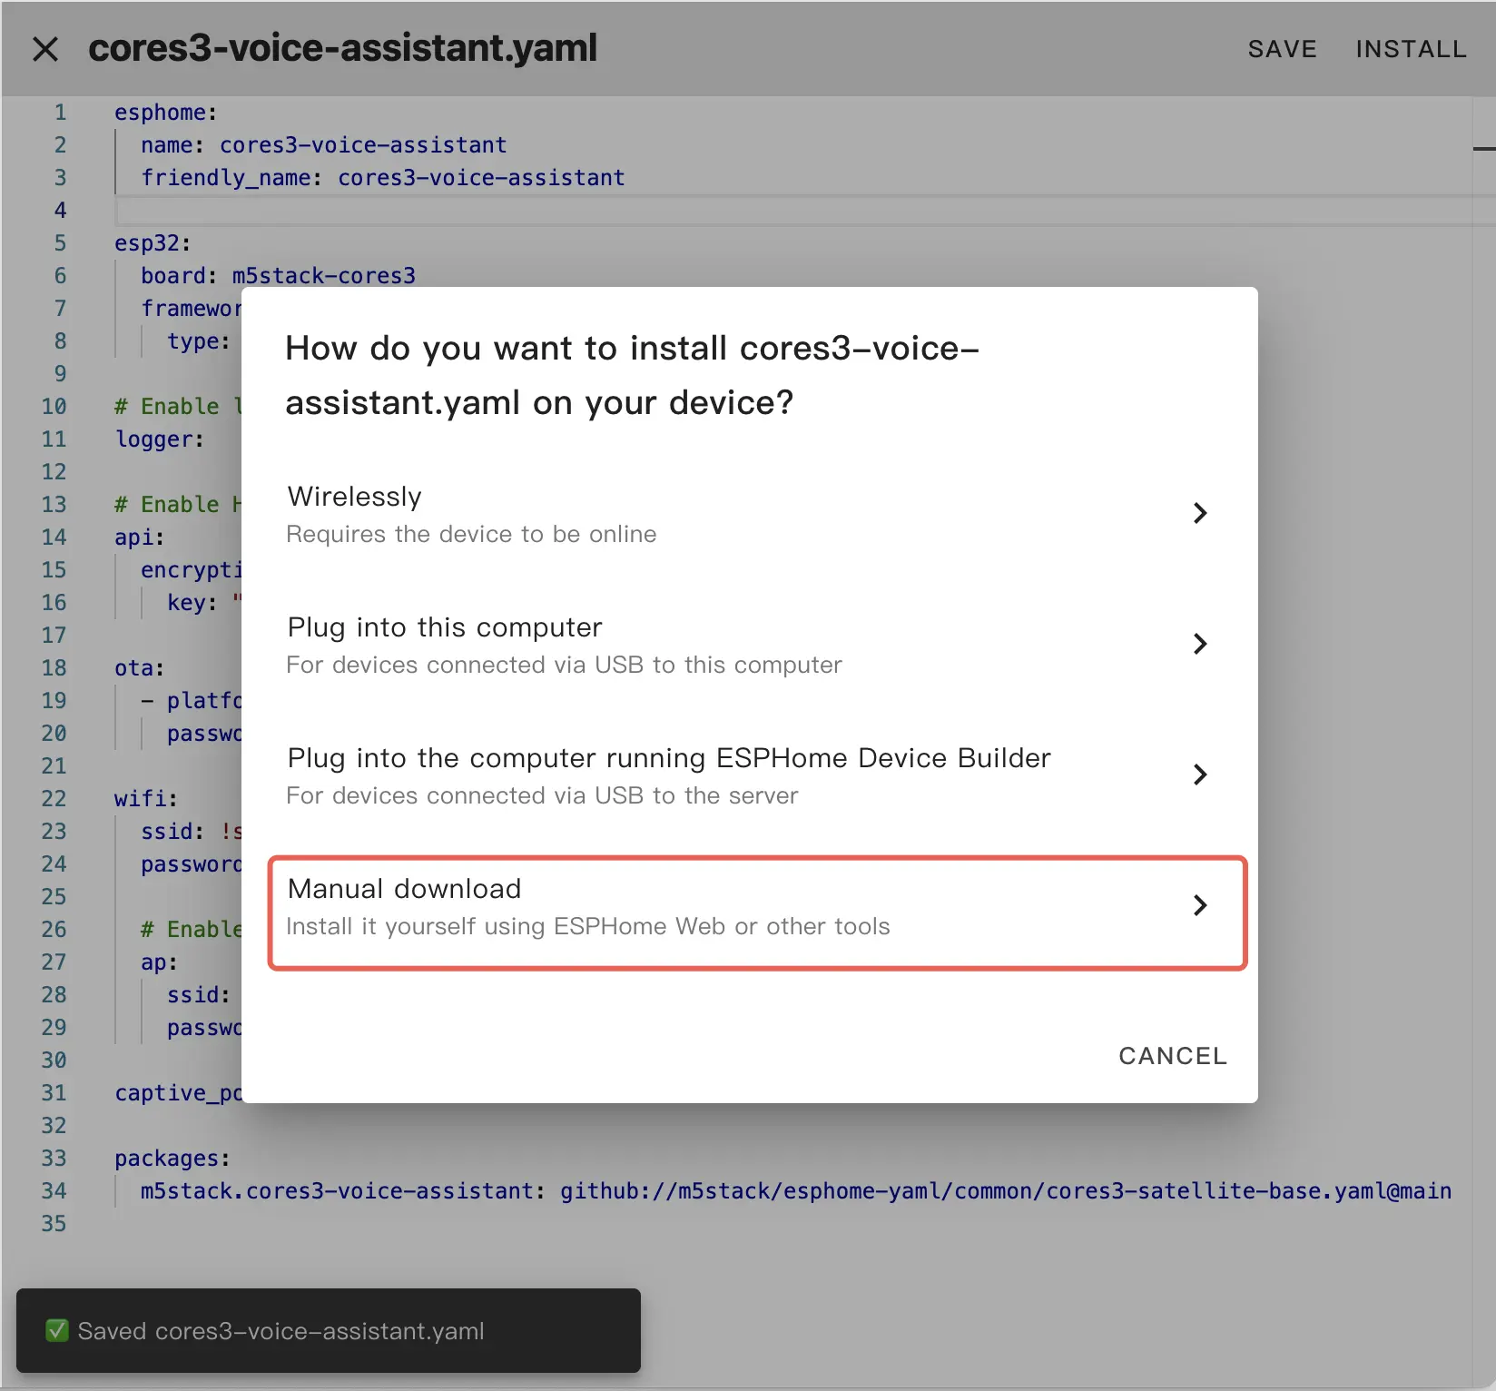The width and height of the screenshot is (1496, 1391).
Task: Cancel the install dialog
Action: point(1172,1056)
